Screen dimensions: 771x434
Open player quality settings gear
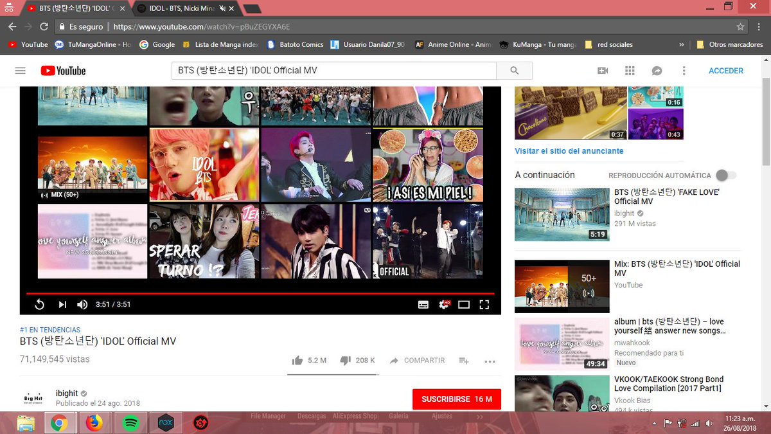point(444,304)
